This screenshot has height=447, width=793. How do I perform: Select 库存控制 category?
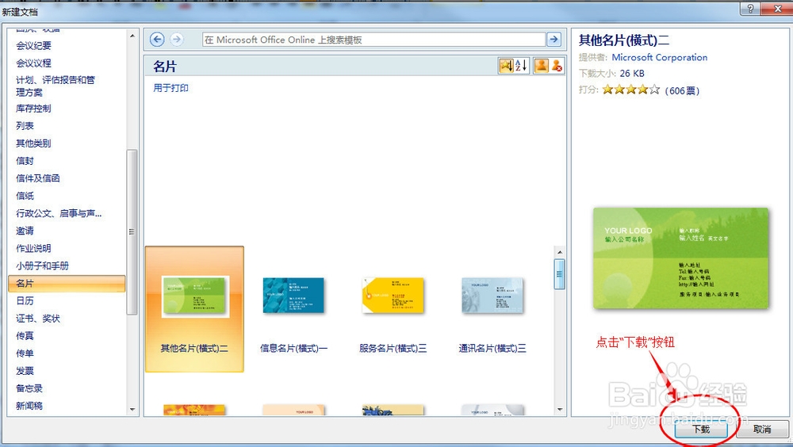click(34, 109)
